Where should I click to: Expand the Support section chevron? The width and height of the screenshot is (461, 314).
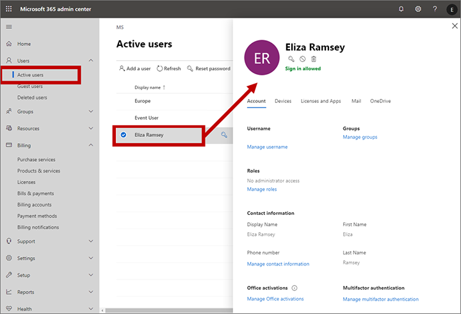91,241
